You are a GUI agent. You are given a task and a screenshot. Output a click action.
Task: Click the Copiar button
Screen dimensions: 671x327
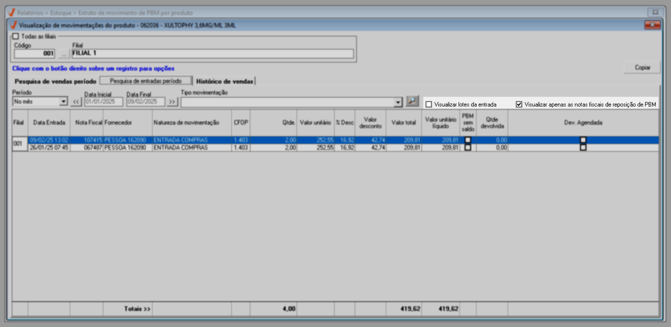pos(642,67)
